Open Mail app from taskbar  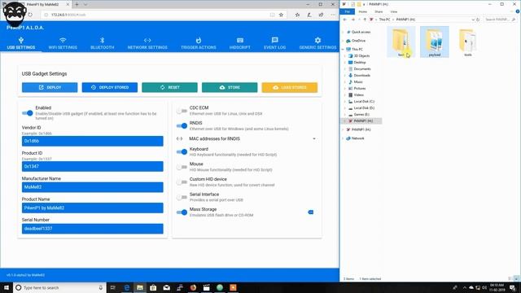coord(166,287)
